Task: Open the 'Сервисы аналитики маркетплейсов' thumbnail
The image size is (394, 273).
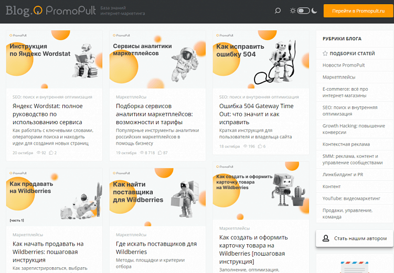Action: click(x=157, y=59)
